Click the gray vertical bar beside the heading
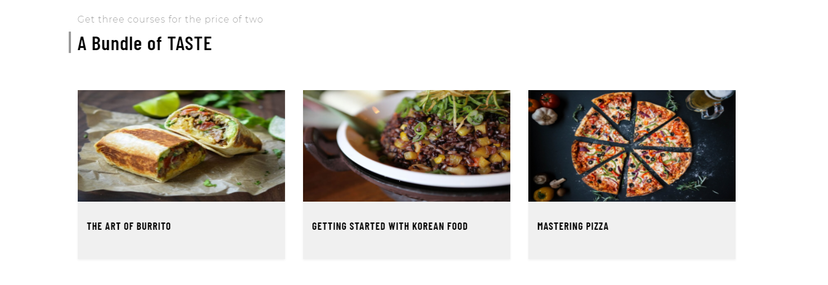828x285 pixels. pos(70,42)
